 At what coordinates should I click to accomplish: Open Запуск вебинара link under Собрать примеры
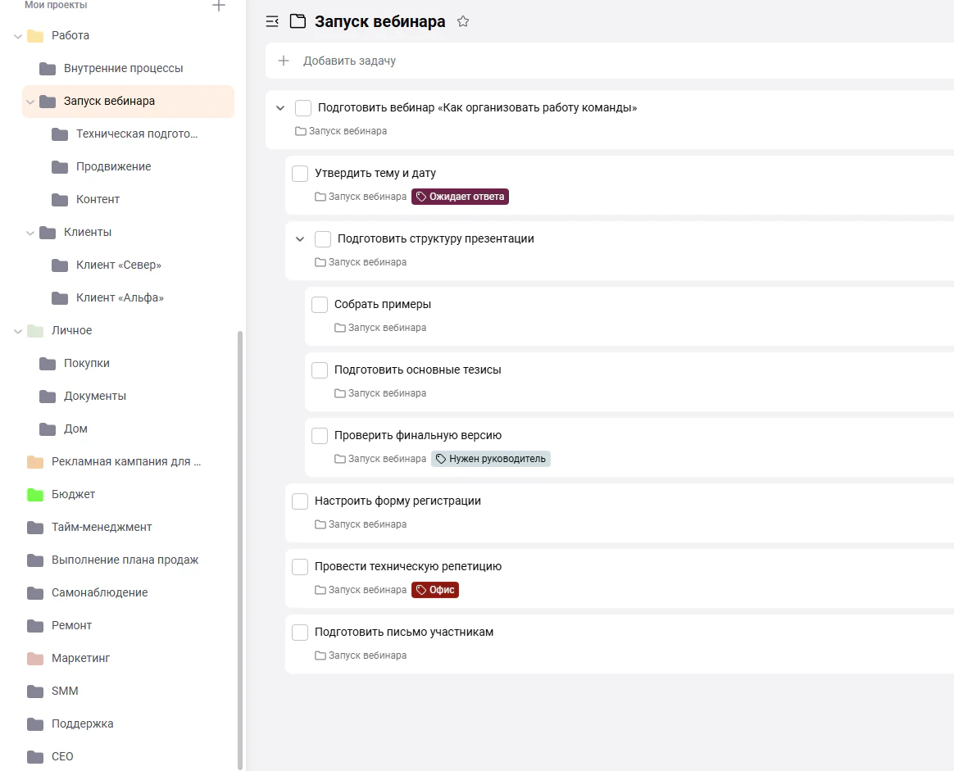coord(380,329)
